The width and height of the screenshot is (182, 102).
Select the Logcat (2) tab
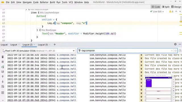coord(28,45)
